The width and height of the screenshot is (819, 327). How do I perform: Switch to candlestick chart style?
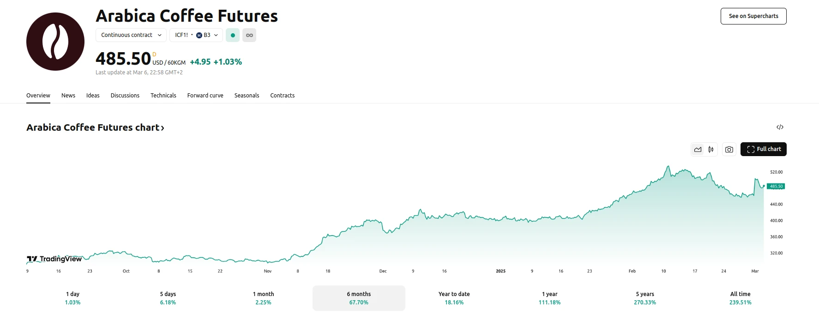(x=711, y=149)
